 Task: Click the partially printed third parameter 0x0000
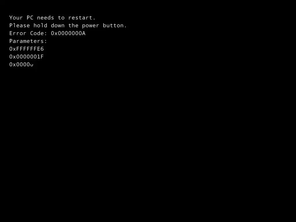(21, 64)
